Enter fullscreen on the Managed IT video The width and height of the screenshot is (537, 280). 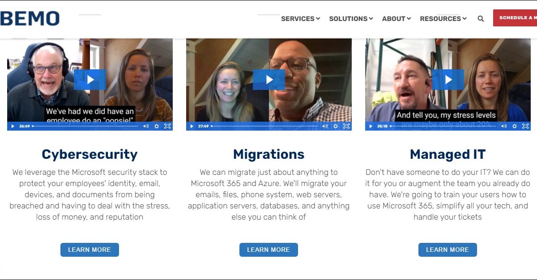(525, 126)
